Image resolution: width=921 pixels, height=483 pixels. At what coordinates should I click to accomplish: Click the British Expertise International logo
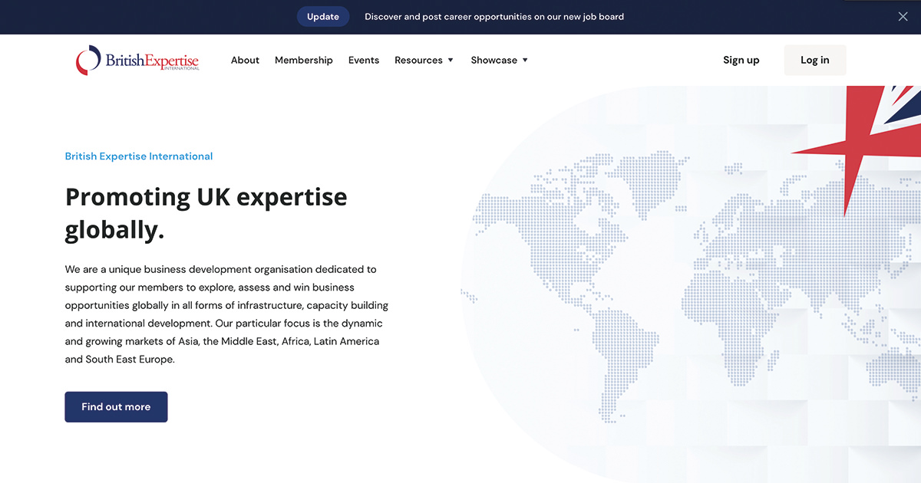pos(137,60)
